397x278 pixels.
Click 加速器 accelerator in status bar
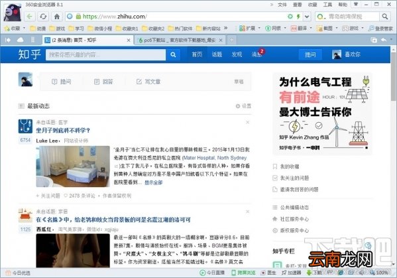[x=292, y=273]
